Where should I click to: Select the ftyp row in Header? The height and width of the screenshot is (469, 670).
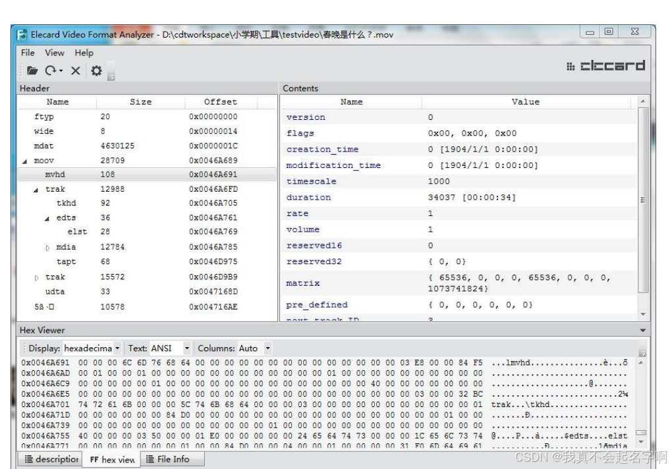click(146, 117)
